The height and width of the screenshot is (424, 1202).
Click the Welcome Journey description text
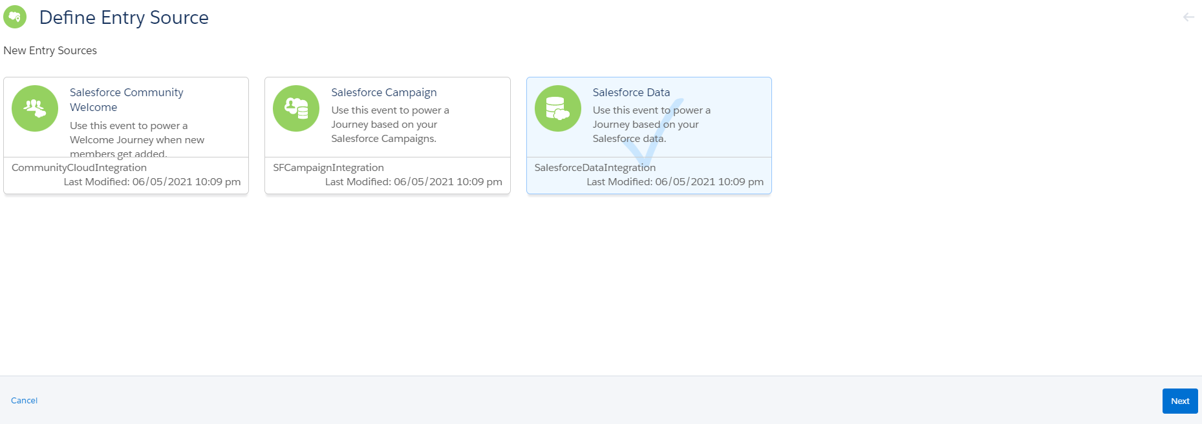pos(137,139)
